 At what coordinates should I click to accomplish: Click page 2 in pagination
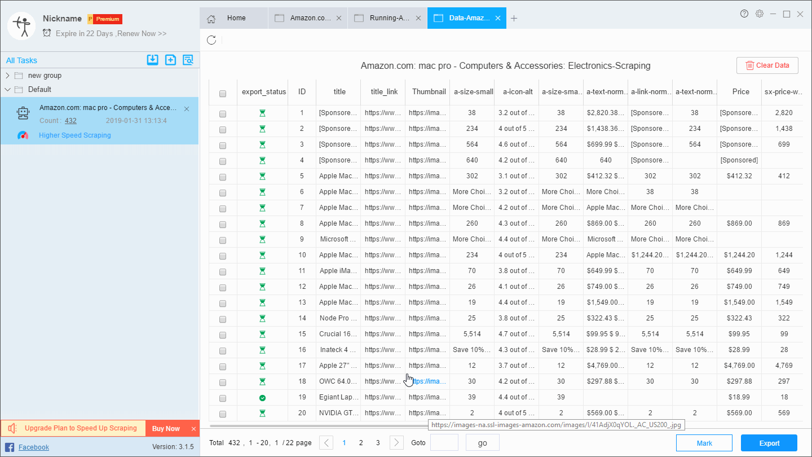tap(361, 443)
